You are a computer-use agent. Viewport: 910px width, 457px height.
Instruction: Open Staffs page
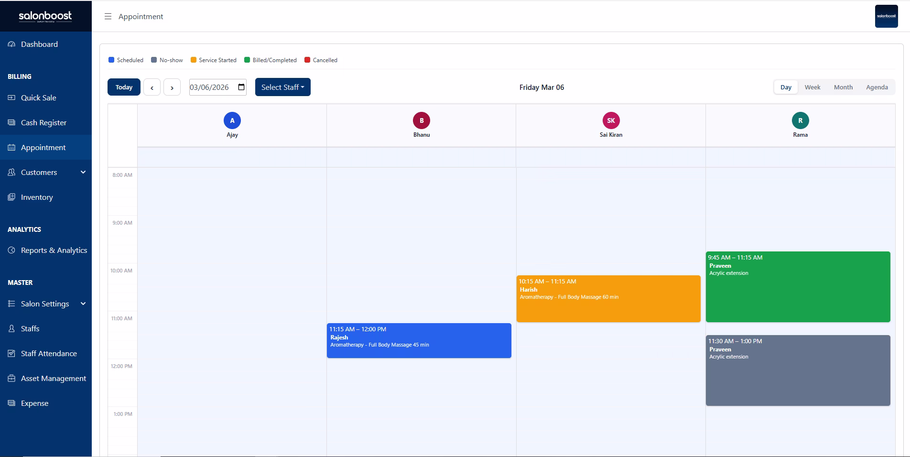click(x=46, y=328)
